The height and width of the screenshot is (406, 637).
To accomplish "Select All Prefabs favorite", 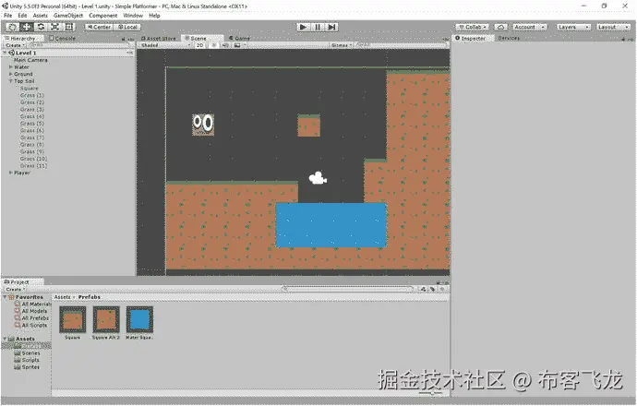I will [x=32, y=318].
